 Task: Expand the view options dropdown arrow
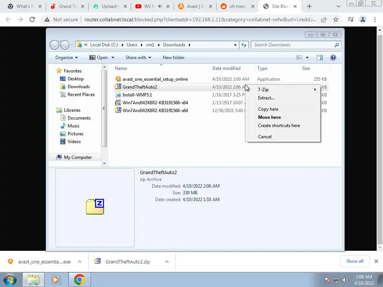click(x=307, y=58)
